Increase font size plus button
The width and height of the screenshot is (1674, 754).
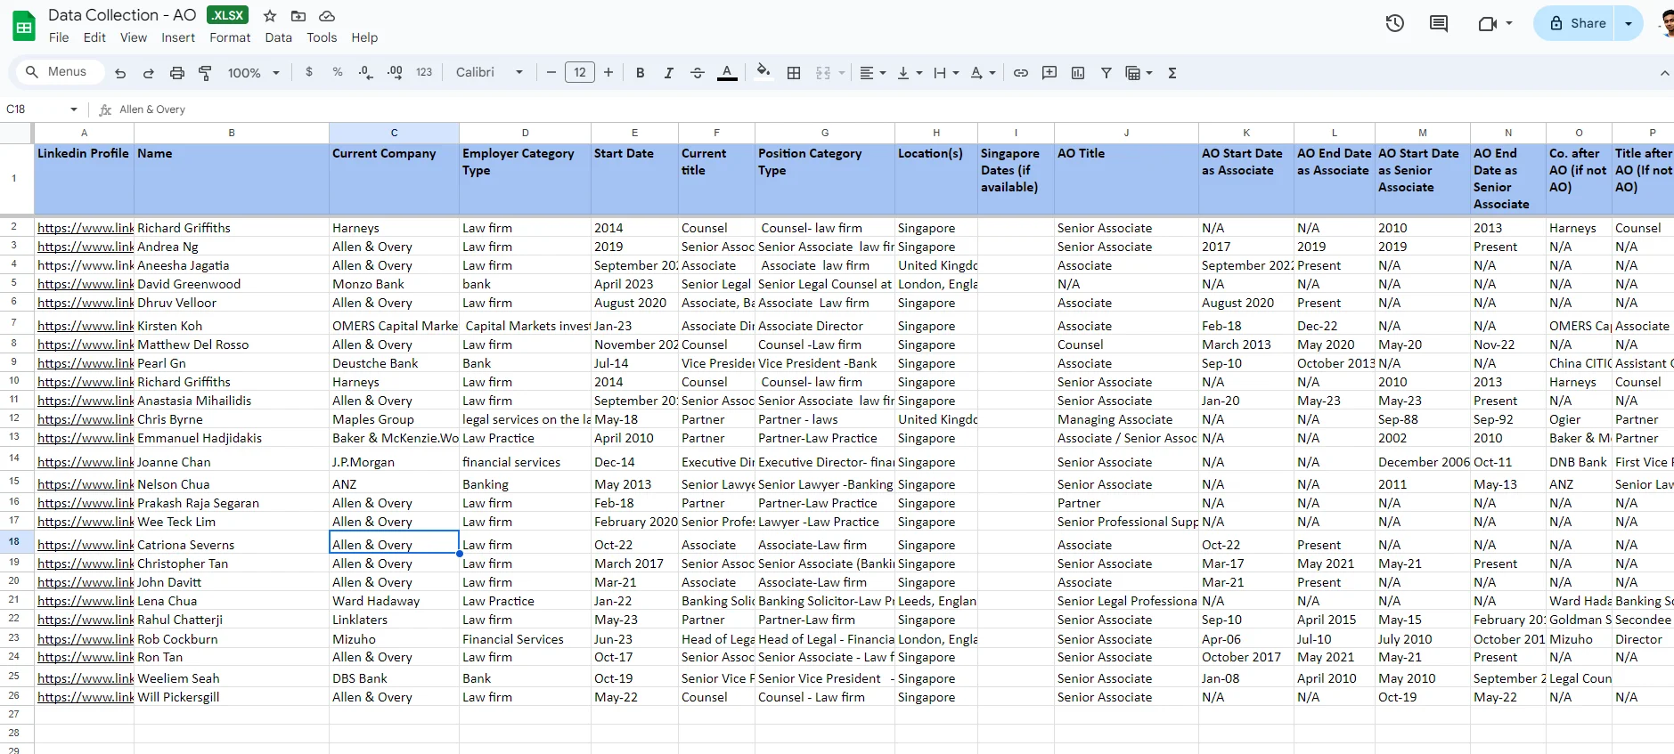click(608, 73)
